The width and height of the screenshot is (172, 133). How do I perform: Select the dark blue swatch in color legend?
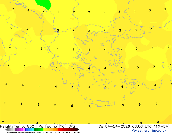point(26,129)
